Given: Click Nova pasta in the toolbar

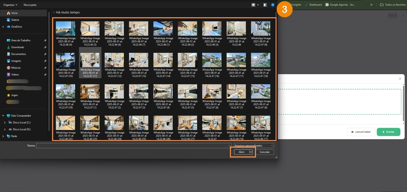Looking at the screenshot, I should tap(30, 5).
